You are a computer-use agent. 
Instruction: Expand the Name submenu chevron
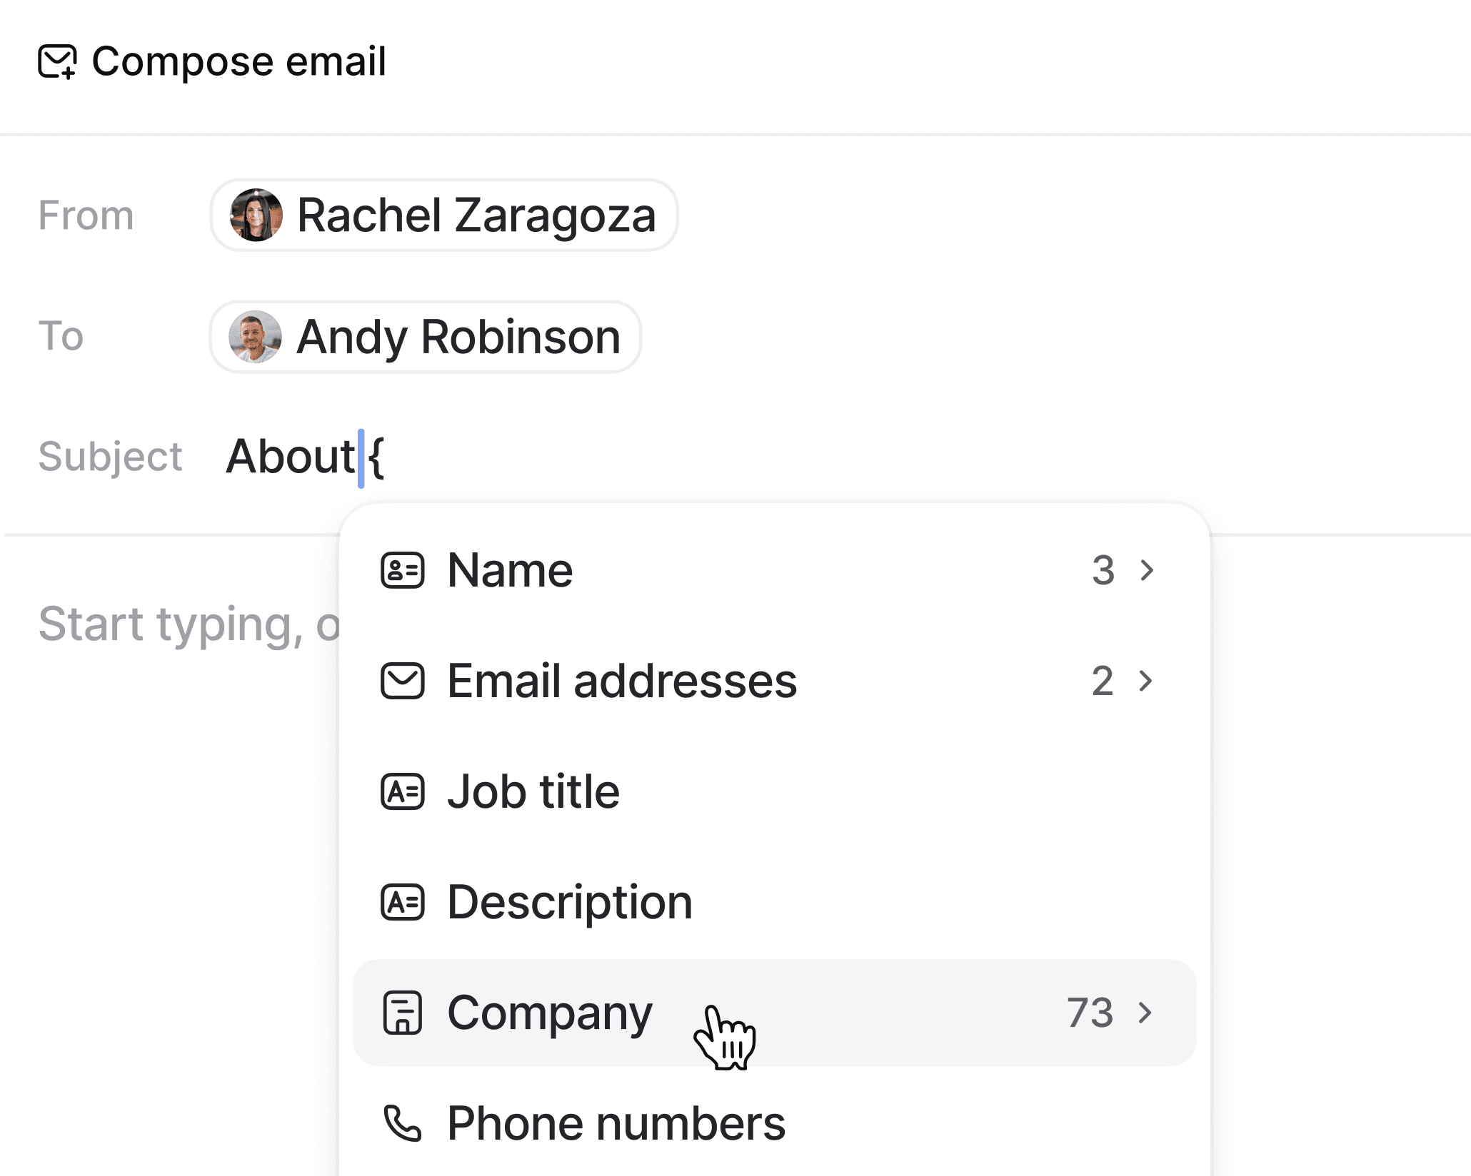(x=1147, y=570)
